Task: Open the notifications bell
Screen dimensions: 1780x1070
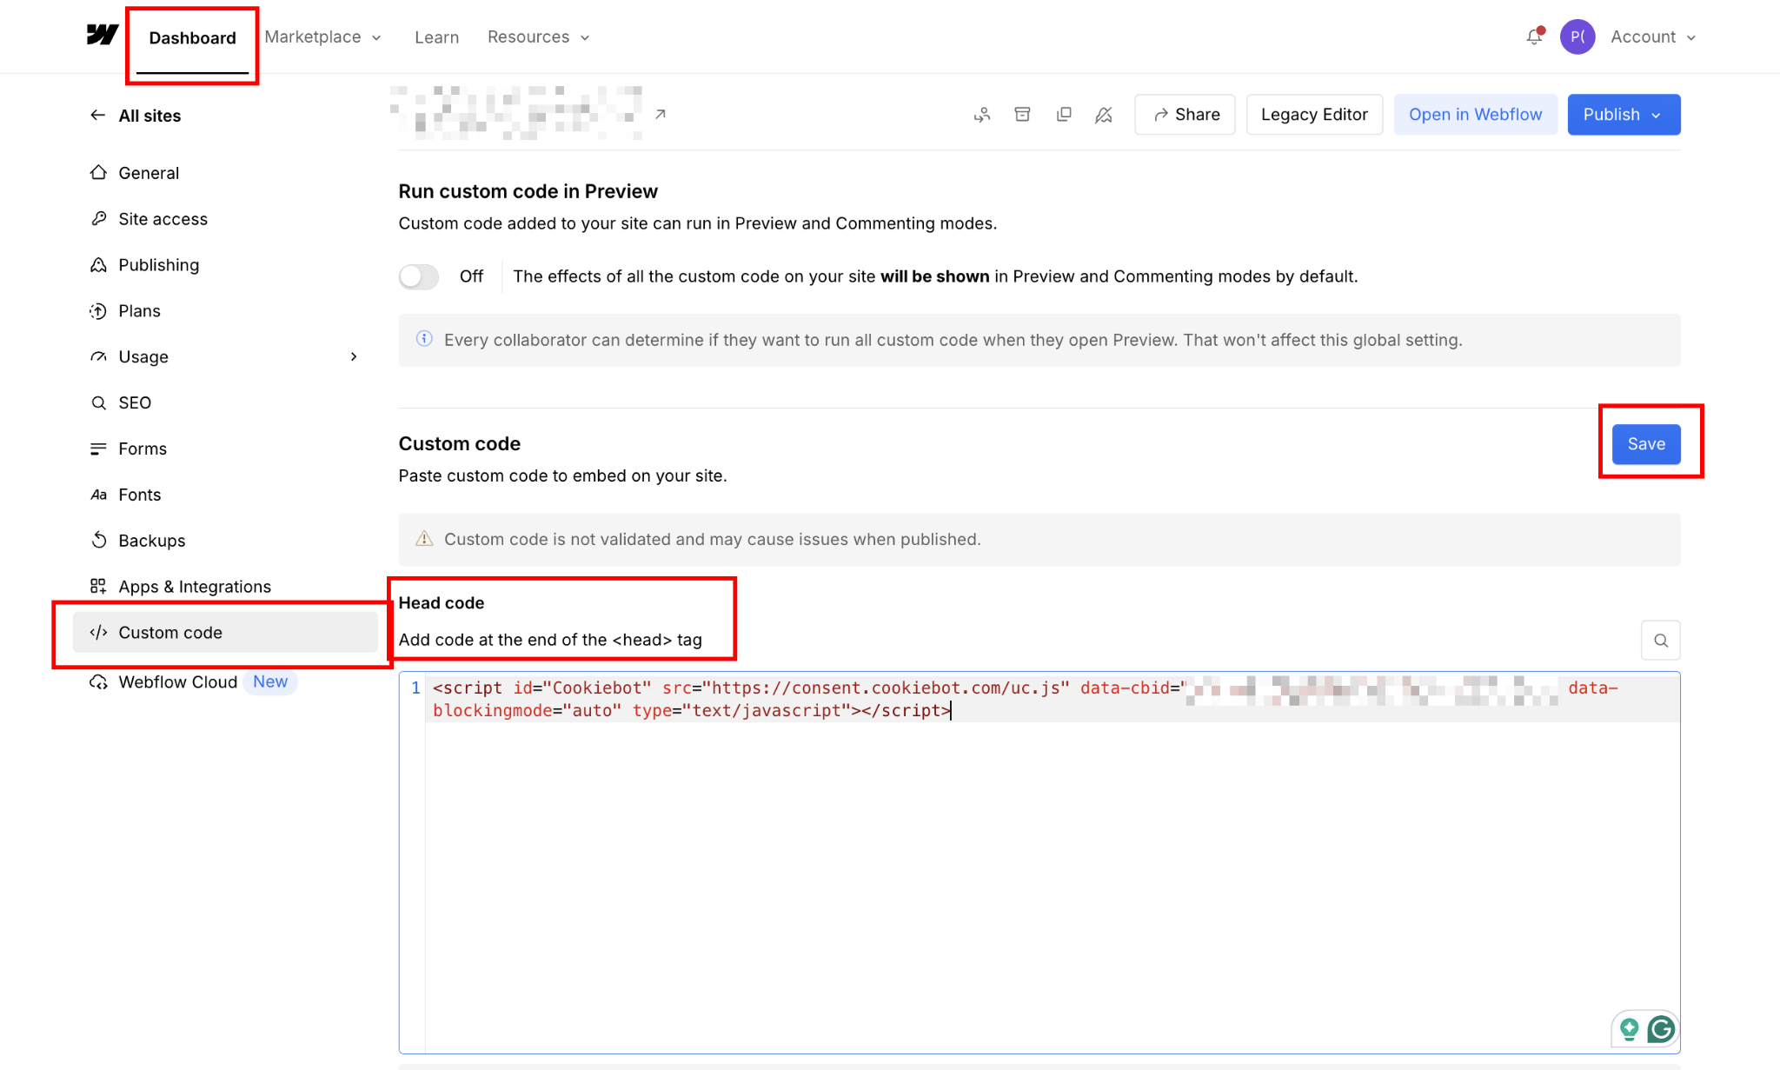Action: 1534,37
